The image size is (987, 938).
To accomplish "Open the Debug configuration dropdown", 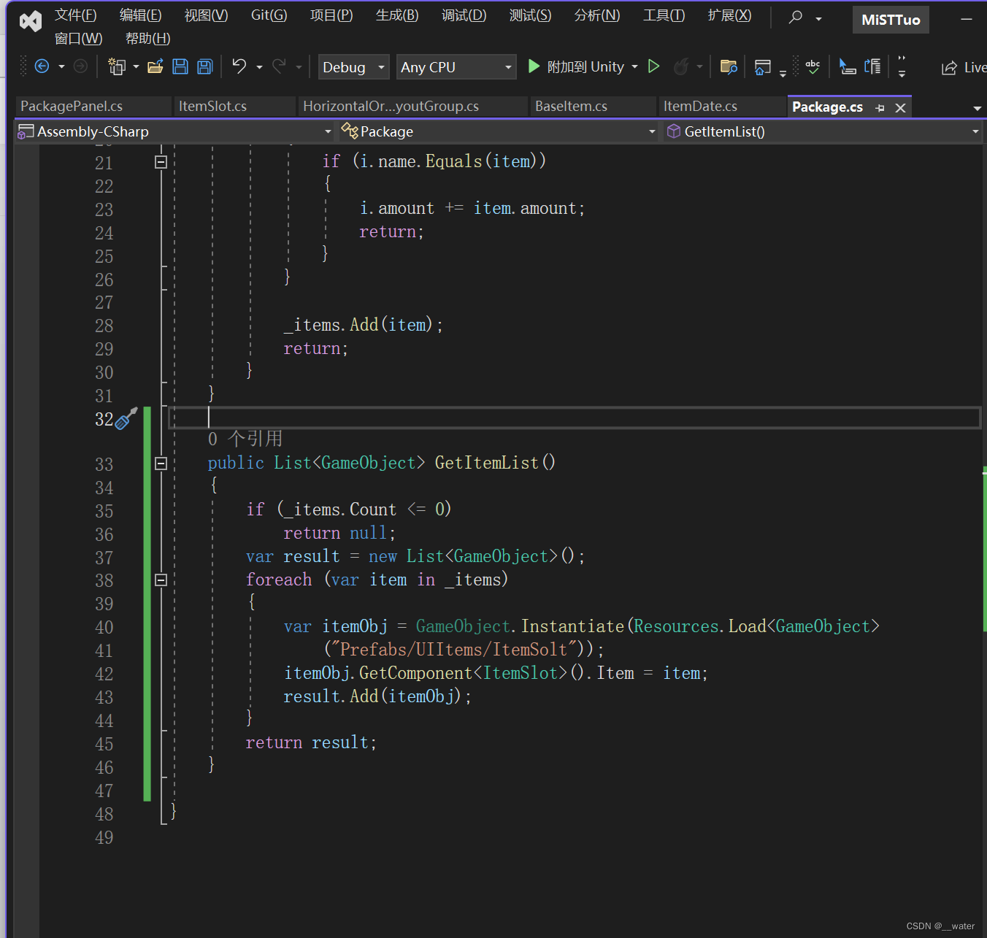I will [x=353, y=67].
